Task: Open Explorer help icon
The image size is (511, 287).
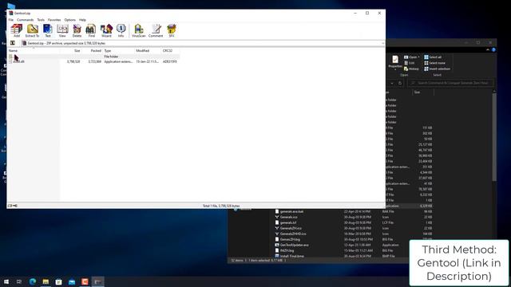Action: click(x=493, y=49)
